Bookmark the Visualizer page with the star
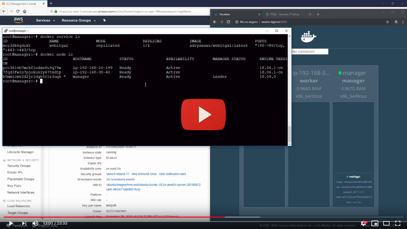The width and height of the screenshot is (407, 229). [x=387, y=22]
